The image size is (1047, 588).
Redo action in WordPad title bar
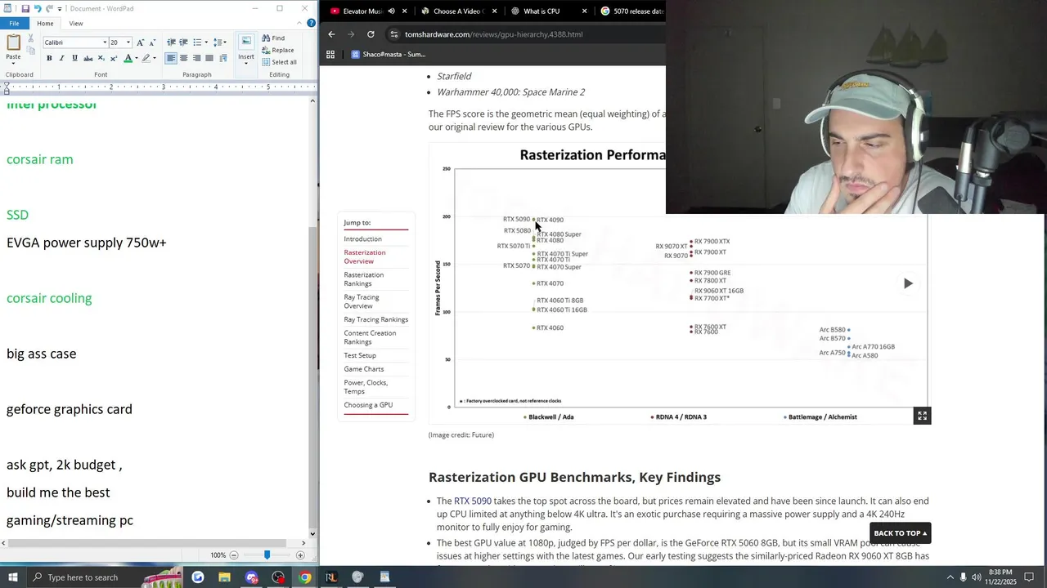tap(49, 9)
